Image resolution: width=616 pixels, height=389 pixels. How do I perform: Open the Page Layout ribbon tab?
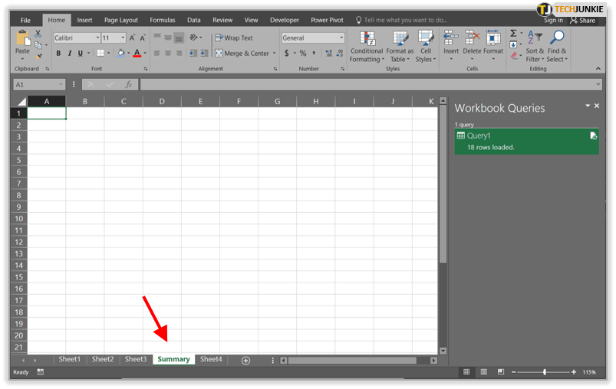(121, 20)
